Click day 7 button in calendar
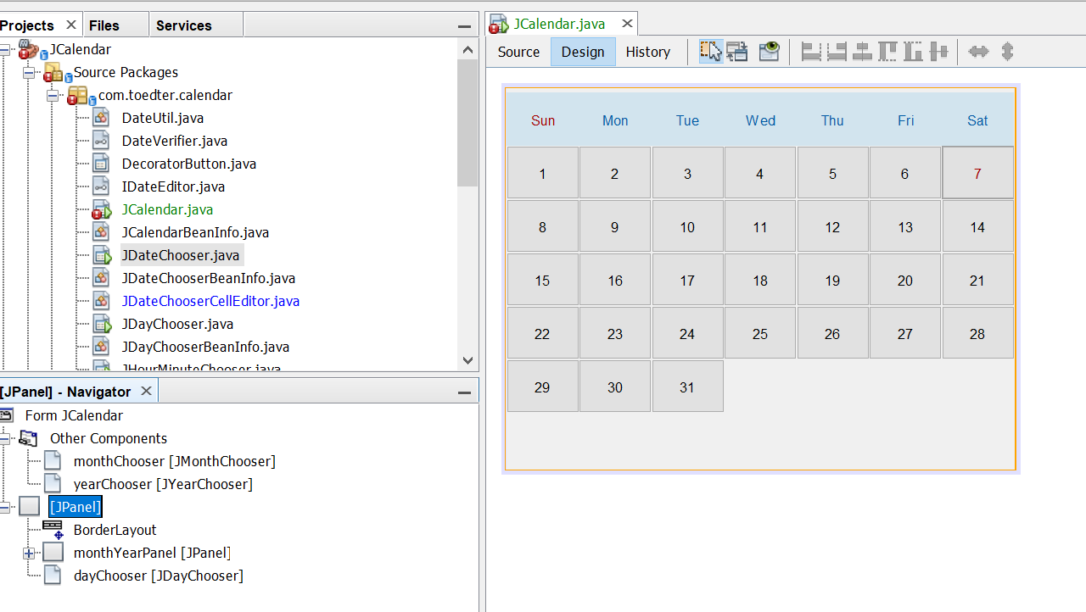 pos(977,173)
